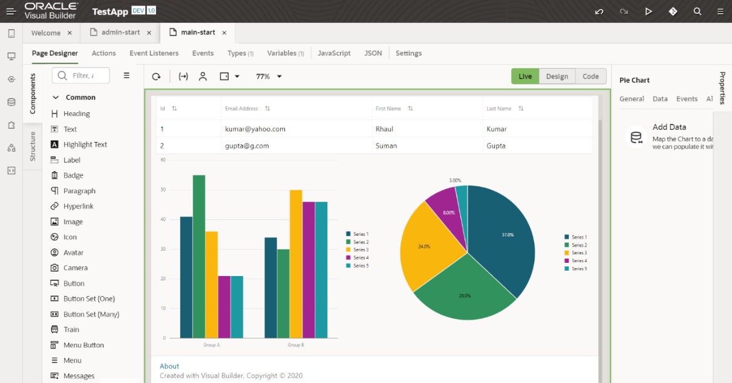Switch canvas to Design mode

tap(557, 76)
